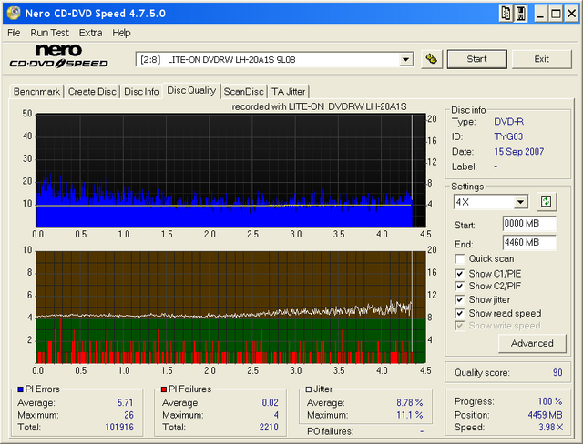The height and width of the screenshot is (444, 583).
Task: Click the blue PI Errors legend square
Action: (20, 389)
